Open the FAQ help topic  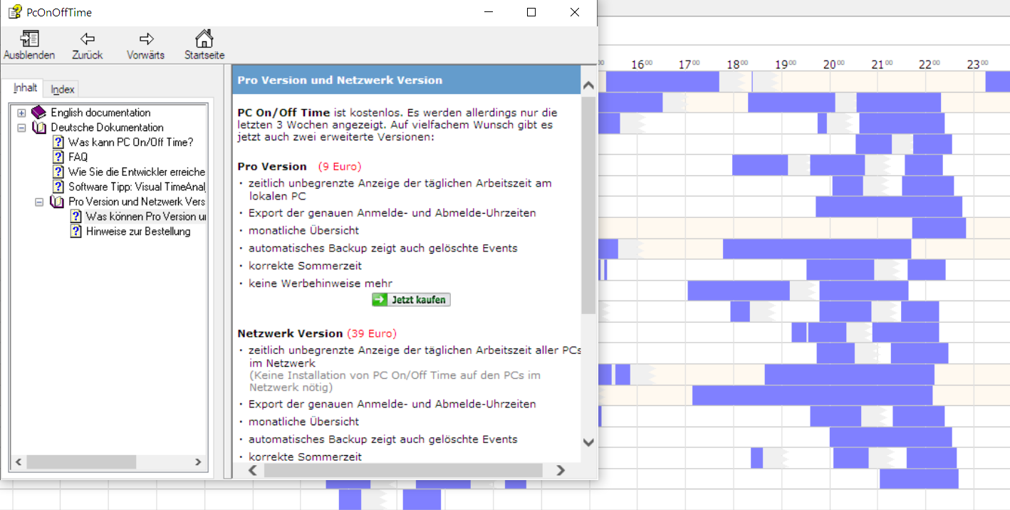pos(78,157)
